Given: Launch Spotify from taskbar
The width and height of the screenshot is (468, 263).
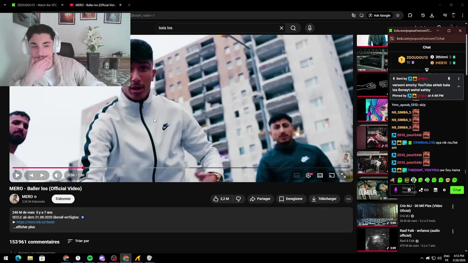Looking at the screenshot, I should click(90, 258).
